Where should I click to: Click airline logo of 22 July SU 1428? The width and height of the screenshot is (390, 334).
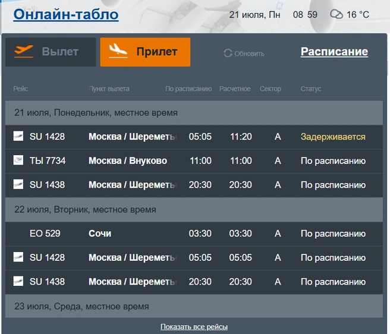pos(18,257)
